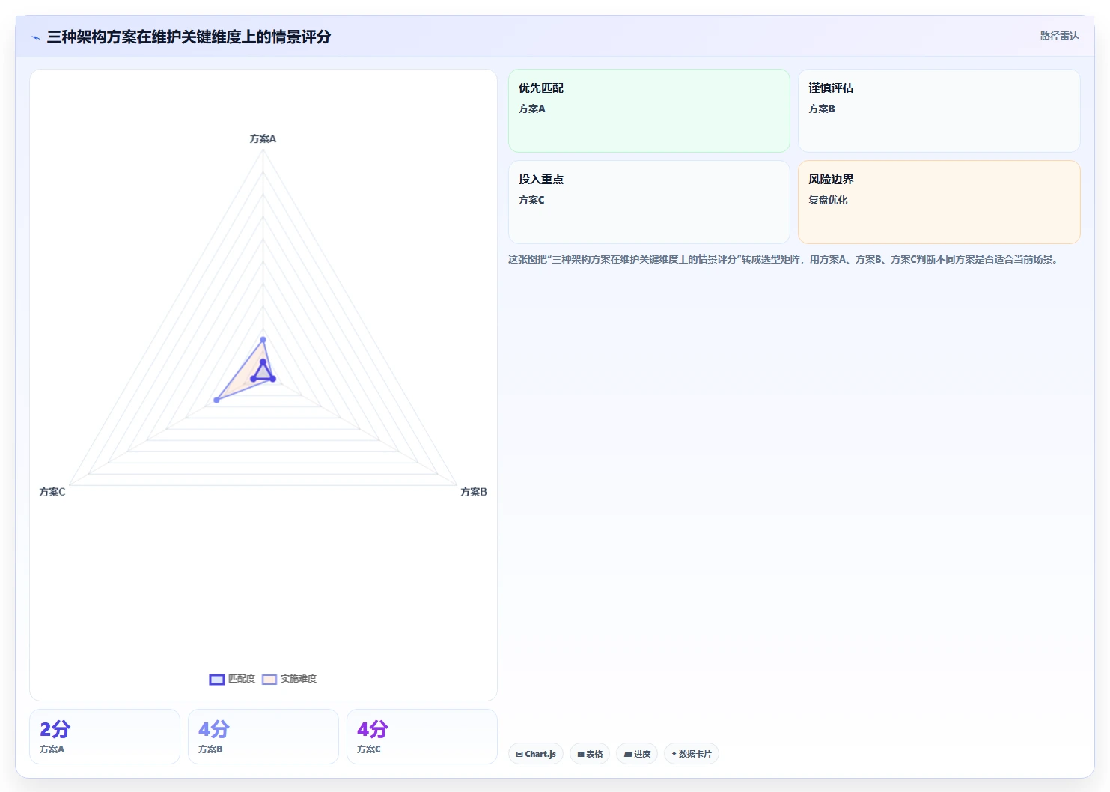
Task: Click the description paragraph starting 这张图把
Action: 783,259
